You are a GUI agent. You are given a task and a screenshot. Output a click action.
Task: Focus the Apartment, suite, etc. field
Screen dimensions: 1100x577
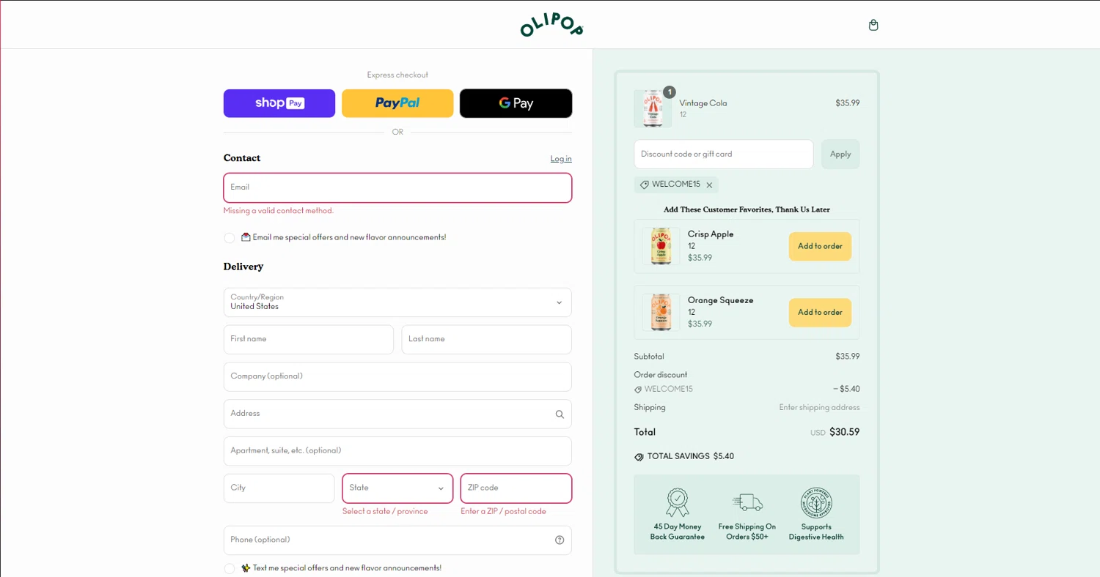click(x=397, y=451)
